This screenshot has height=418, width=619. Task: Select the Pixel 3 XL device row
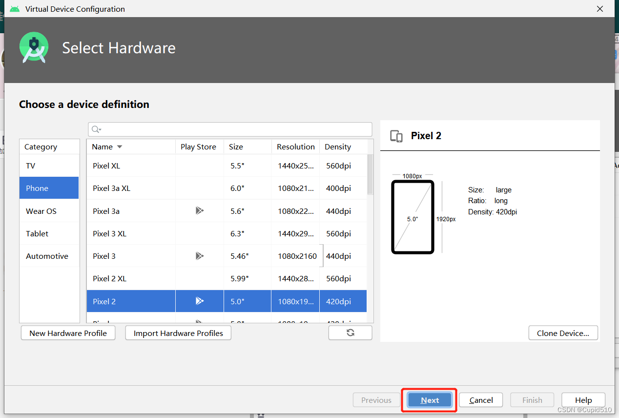[x=227, y=233]
